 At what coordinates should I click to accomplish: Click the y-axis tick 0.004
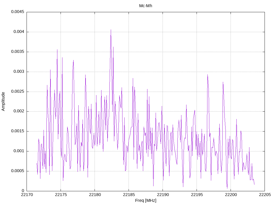click(x=19, y=32)
